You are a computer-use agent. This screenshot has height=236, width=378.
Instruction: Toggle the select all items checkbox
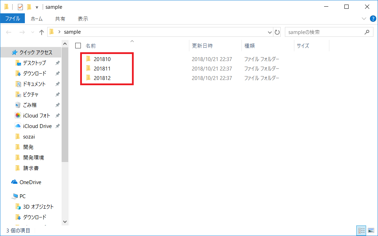click(78, 46)
